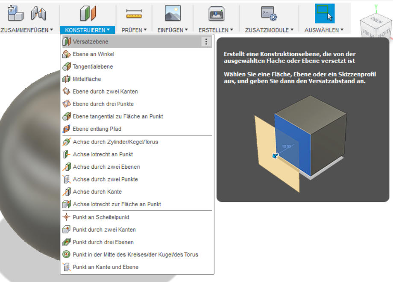Click Punkt durch zwei Kanten
Image resolution: width=393 pixels, height=282 pixels.
[x=137, y=230]
